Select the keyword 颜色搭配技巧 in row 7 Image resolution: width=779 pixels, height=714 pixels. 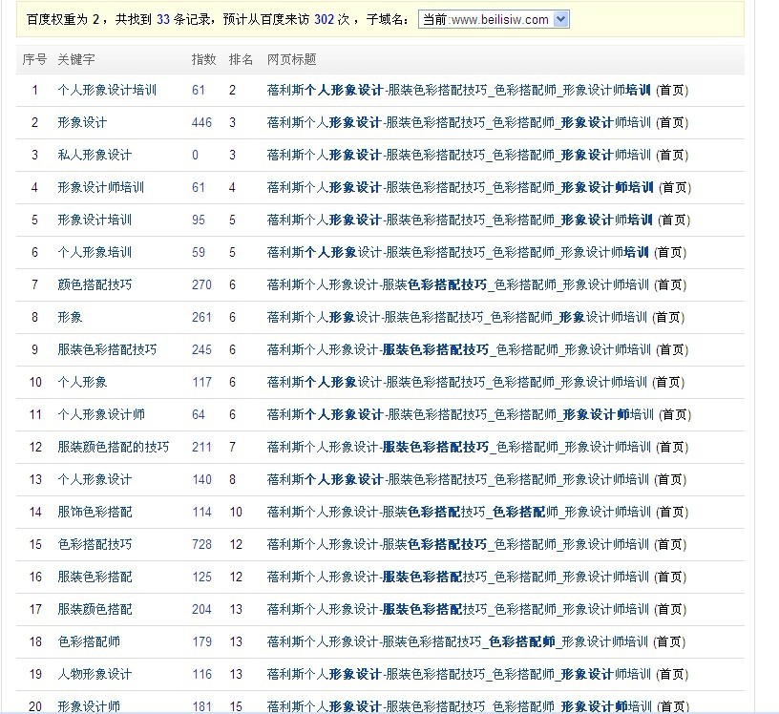tap(95, 285)
